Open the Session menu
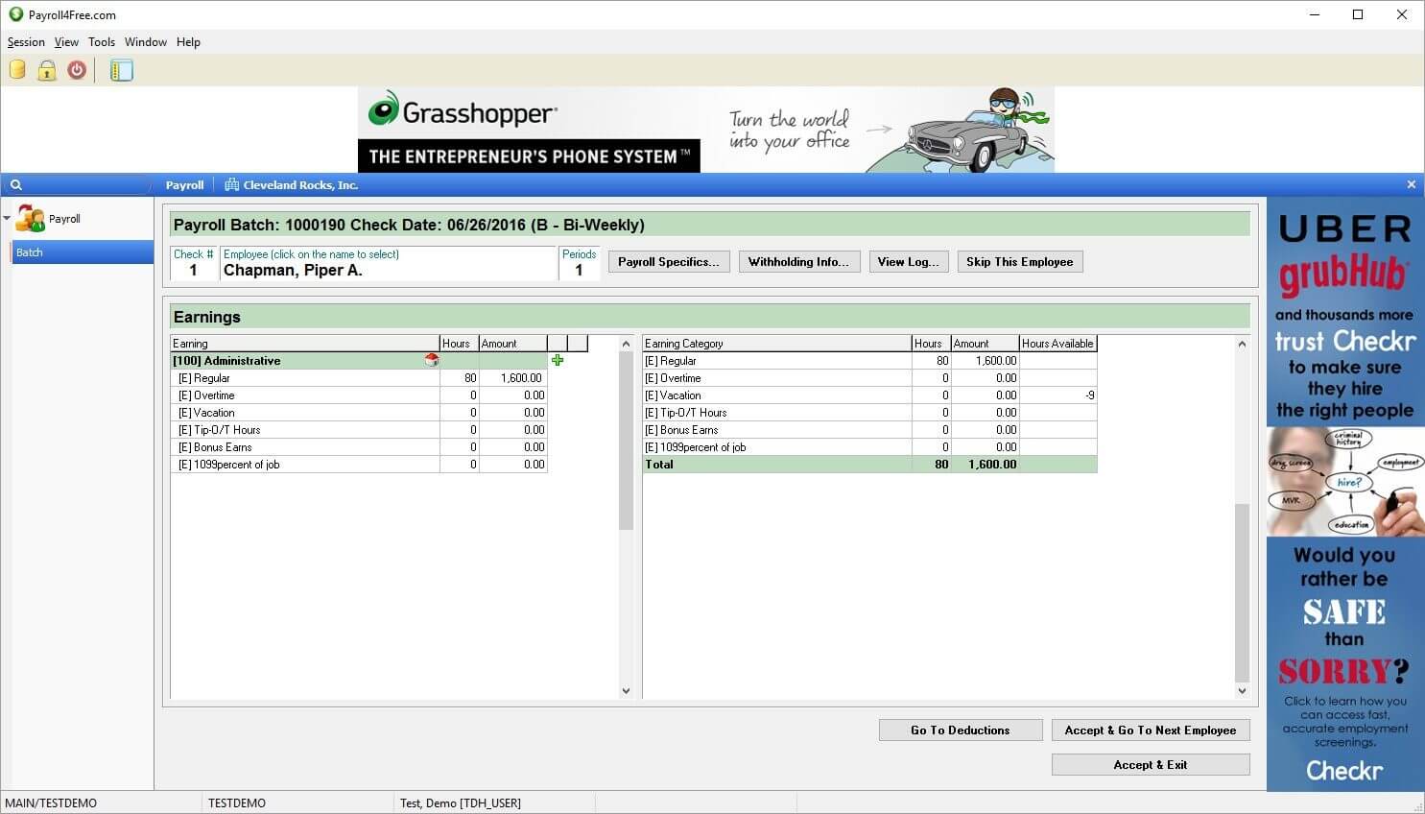Viewport: 1425px width, 814px height. click(25, 41)
